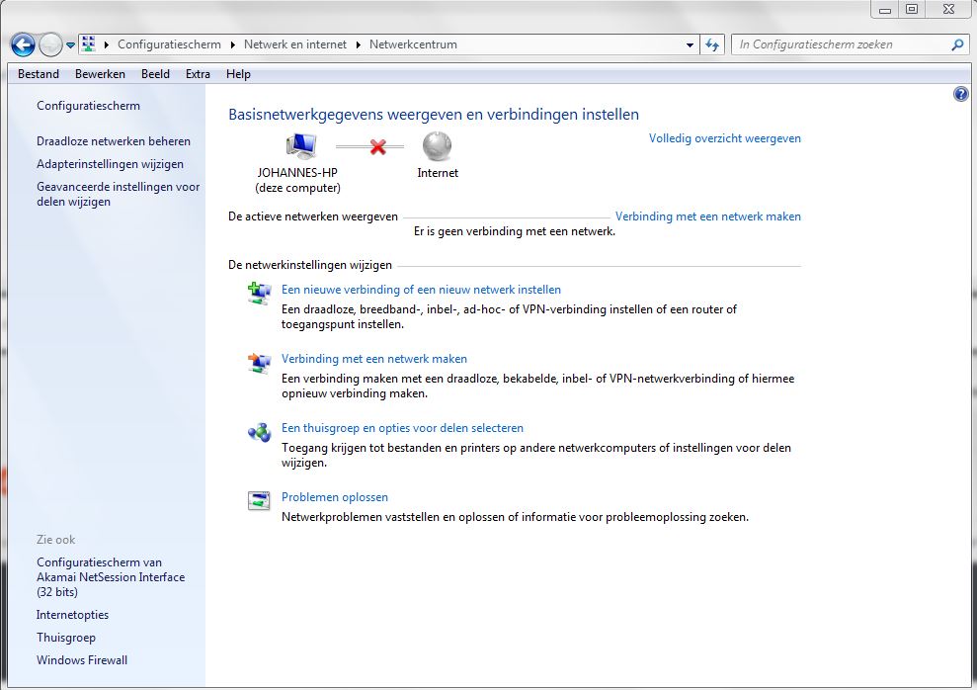The image size is (977, 690).
Task: Open the address bar history dropdown
Action: [x=690, y=44]
